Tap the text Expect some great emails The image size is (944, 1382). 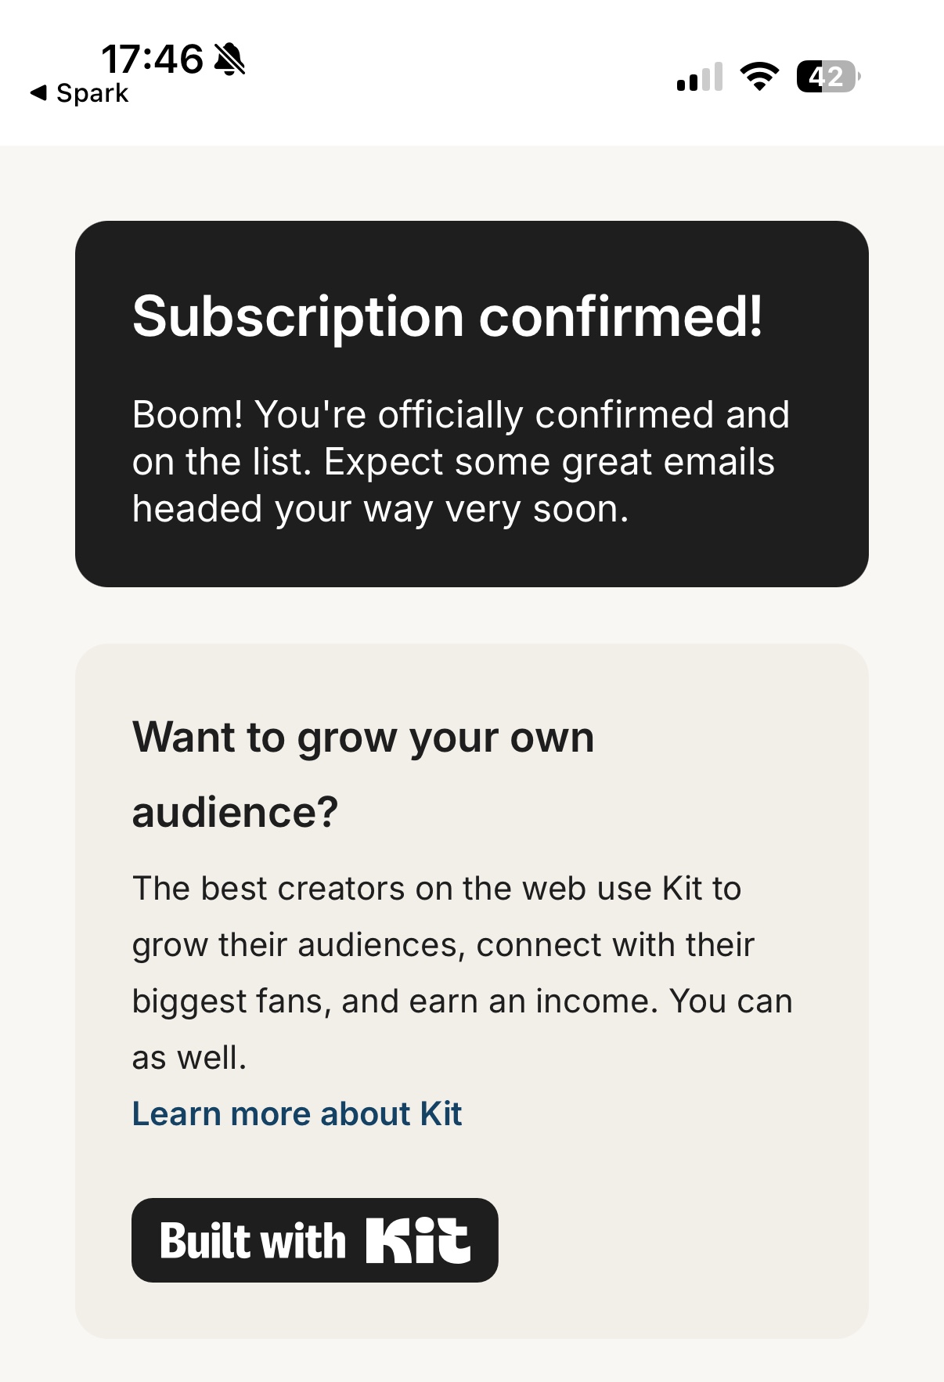tap(549, 462)
